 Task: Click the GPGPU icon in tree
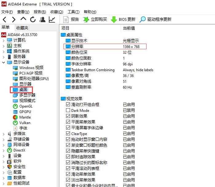(x=15, y=112)
